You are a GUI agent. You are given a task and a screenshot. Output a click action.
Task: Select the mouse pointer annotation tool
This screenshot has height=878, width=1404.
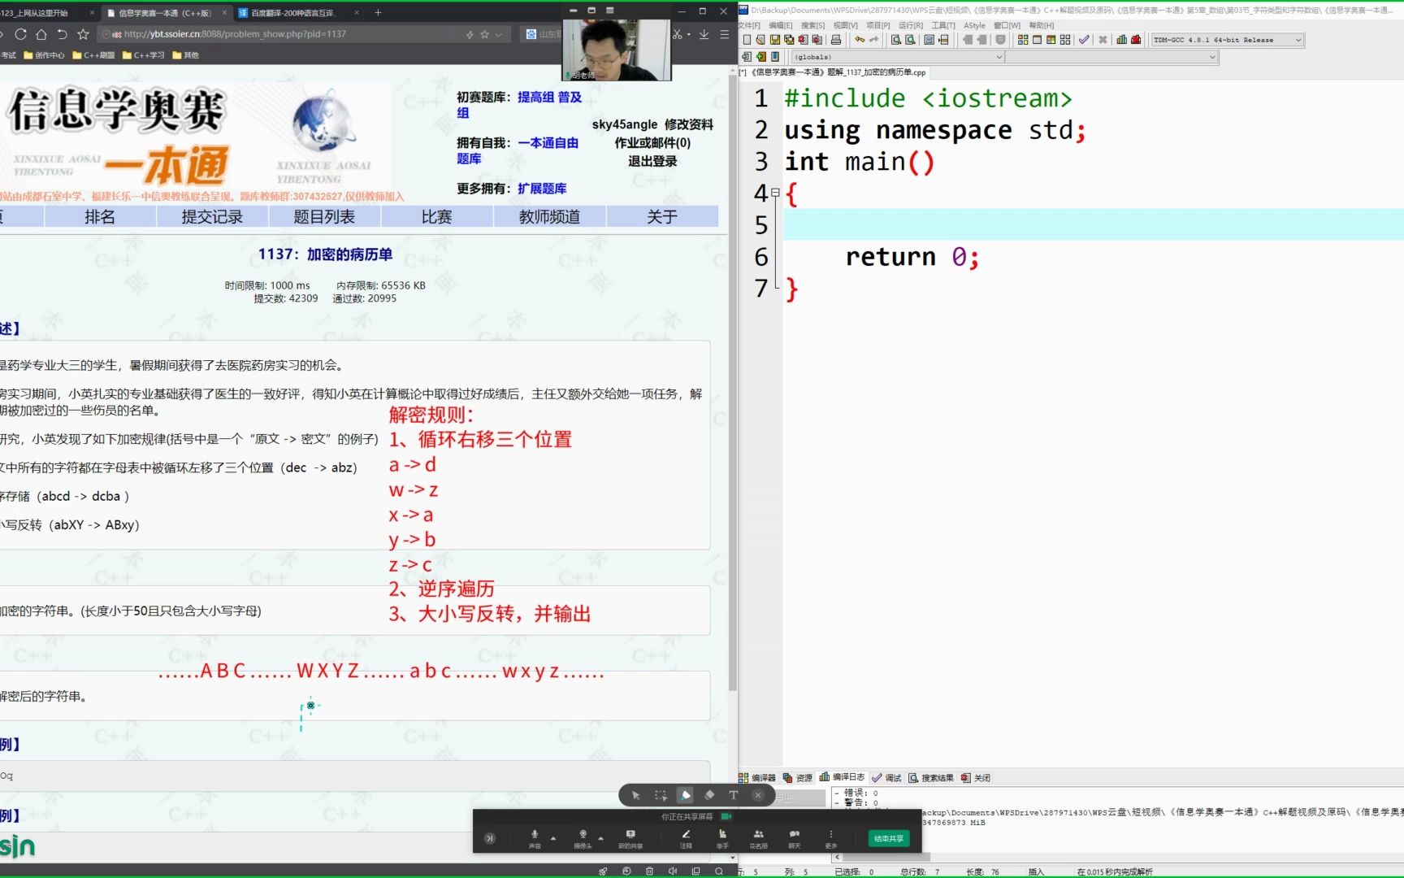pyautogui.click(x=635, y=795)
